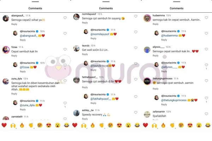Tap heart beside ashley_tw's Speedy recovery comment
Image resolution: width=212 pixels, height=141 pixels.
136,112
